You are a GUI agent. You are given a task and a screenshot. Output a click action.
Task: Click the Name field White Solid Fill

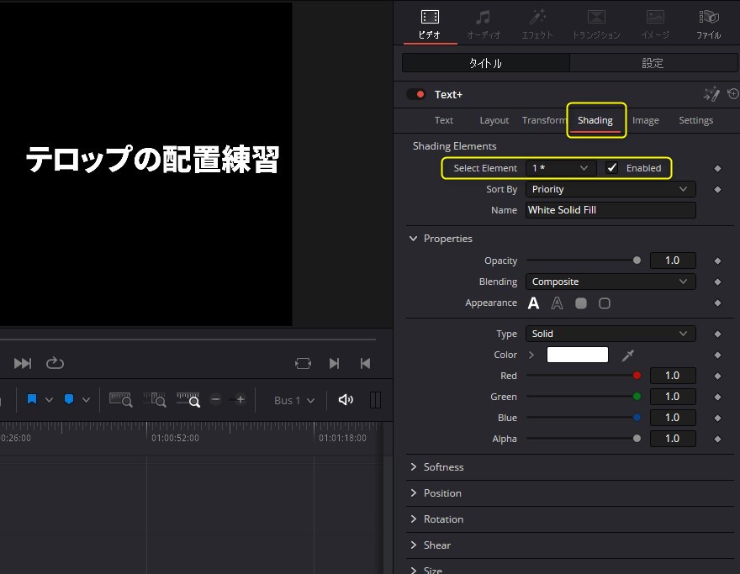point(610,210)
